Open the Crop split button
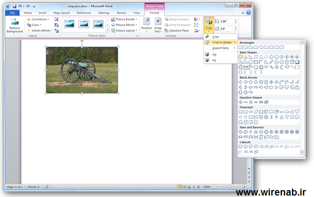Screen dimensions: 314x197 (209, 29)
